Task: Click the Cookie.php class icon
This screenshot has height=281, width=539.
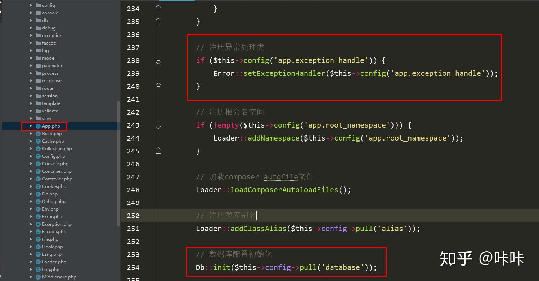Action: click(39, 186)
